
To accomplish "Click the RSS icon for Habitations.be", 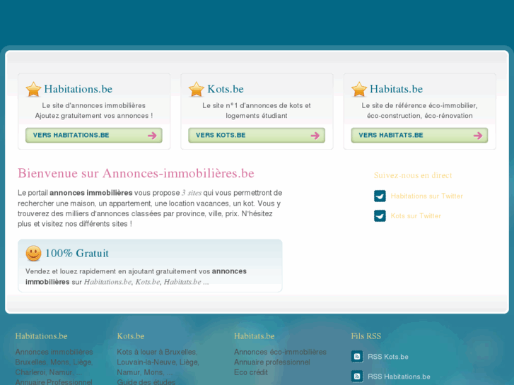I will [x=357, y=376].
